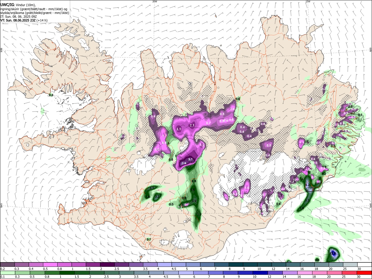Screen dimensions: 372x279
Task: Select bottom legend swatch between 0.1 and 0.3
Action: (x=8, y=273)
